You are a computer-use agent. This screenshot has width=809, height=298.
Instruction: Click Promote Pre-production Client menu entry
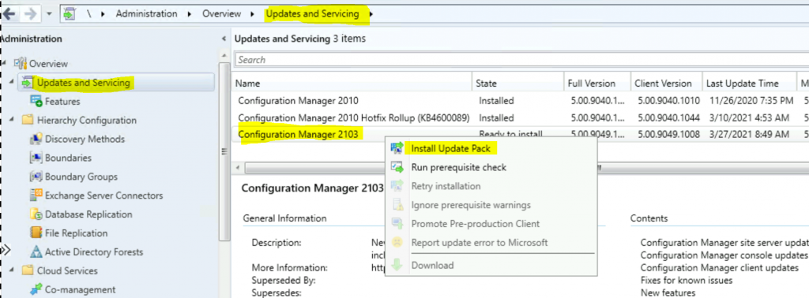[475, 224]
